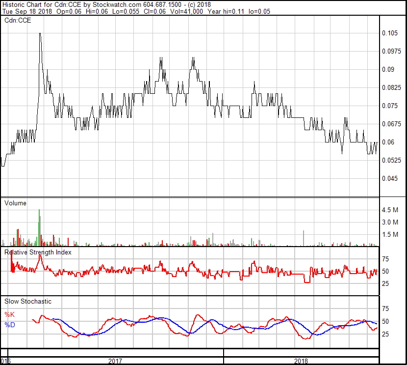Click the 0.105 price axis label
This screenshot has width=407, height=365.
coord(390,33)
